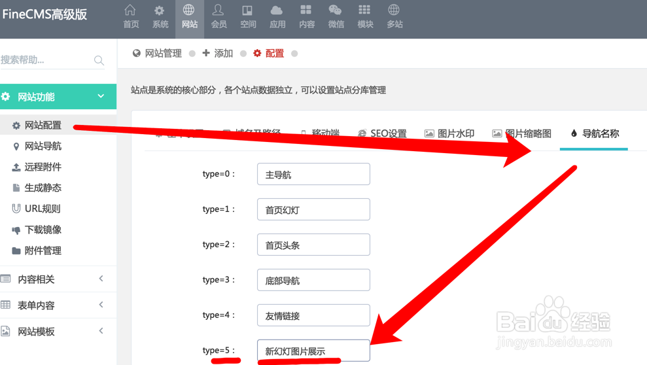The image size is (647, 365).
Task: Click the folder icon next to 附件管理
Action: click(16, 251)
